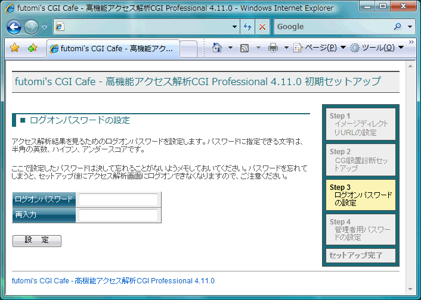The image size is (421, 300).
Task: Maximize the Internet Explorer window
Action: [x=383, y=5]
